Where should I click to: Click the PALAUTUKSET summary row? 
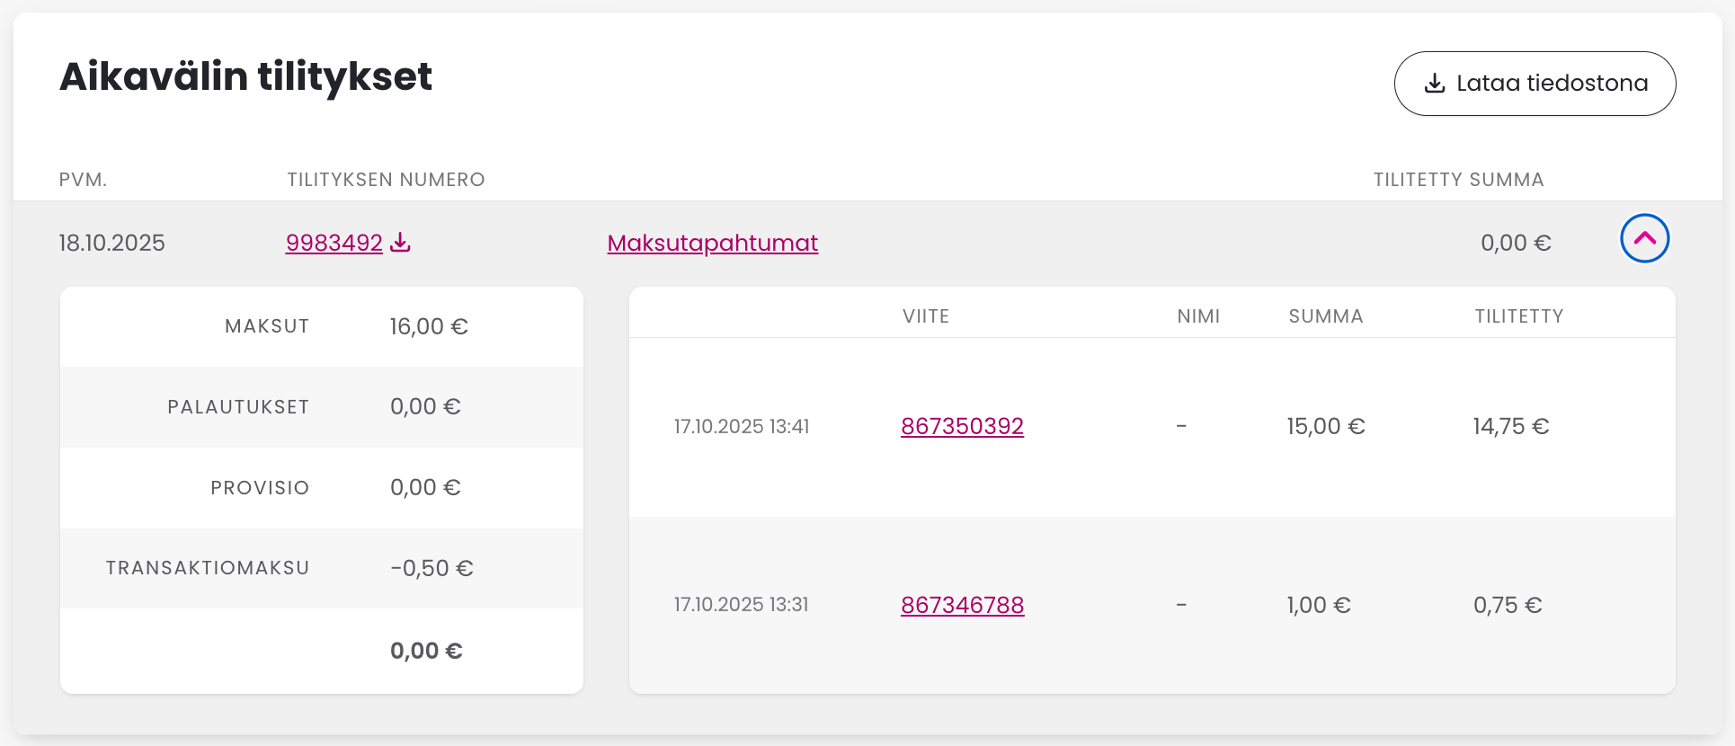pos(321,407)
